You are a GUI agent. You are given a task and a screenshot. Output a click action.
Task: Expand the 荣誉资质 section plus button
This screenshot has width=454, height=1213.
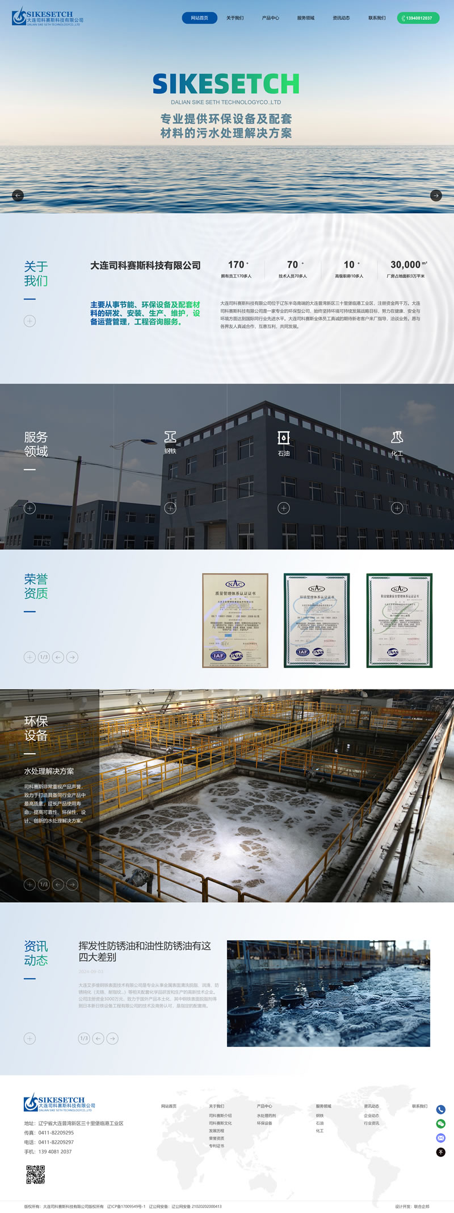point(30,657)
